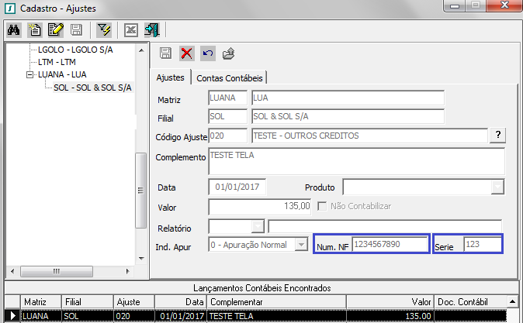The width and height of the screenshot is (523, 323).
Task: Click the question mark lookup button
Action: 496,136
